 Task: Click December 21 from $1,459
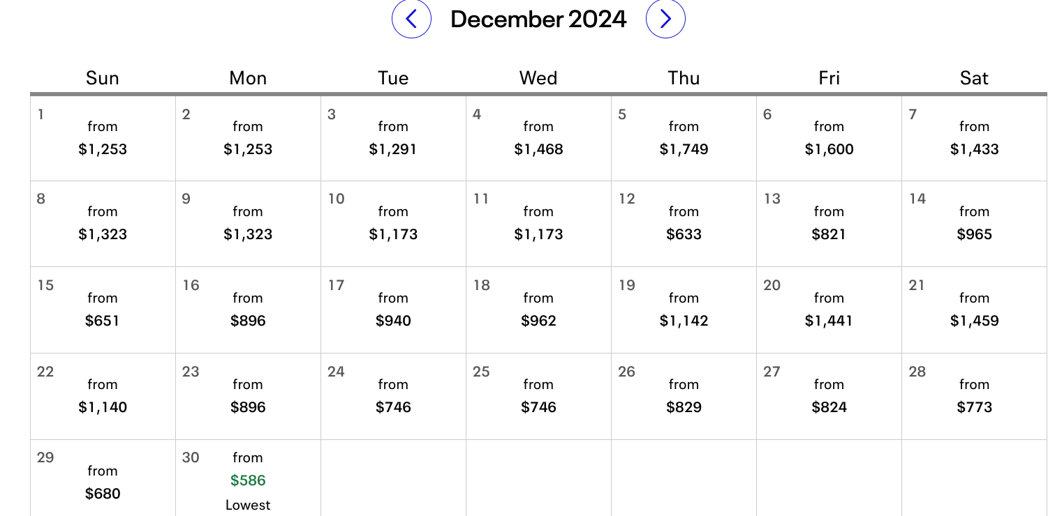pyautogui.click(x=974, y=310)
